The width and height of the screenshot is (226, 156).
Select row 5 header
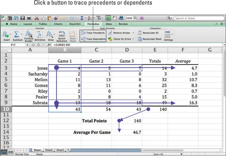(6, 79)
